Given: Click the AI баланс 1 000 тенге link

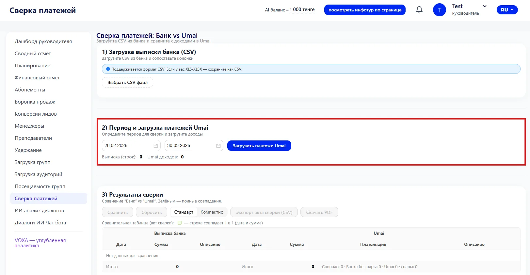Looking at the screenshot, I should tap(302, 10).
